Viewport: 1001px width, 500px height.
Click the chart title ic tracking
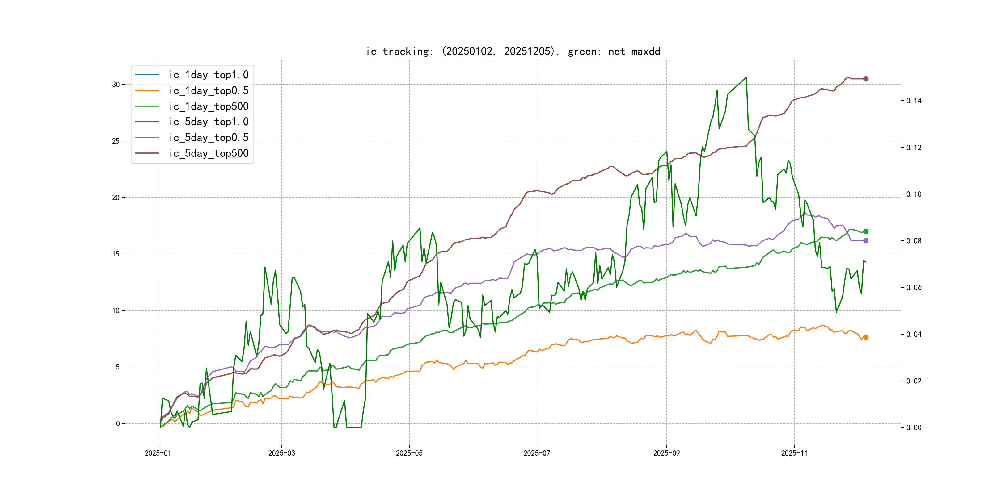pos(513,52)
